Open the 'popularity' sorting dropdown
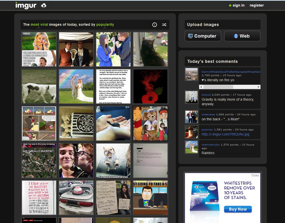 (x=105, y=24)
